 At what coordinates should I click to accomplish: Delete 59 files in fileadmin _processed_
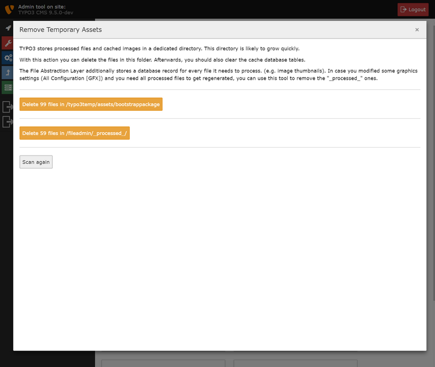pyautogui.click(x=75, y=133)
